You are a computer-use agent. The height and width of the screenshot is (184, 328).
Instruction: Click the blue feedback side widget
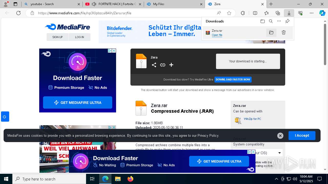5,117
